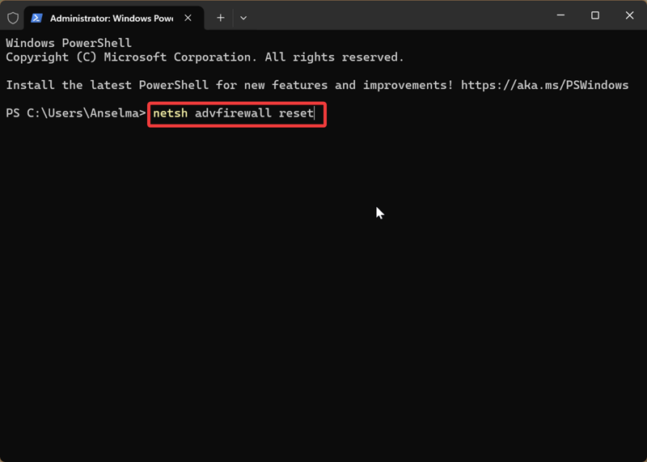Click the Windows PowerShell header line
This screenshot has height=462, width=647.
coord(69,43)
